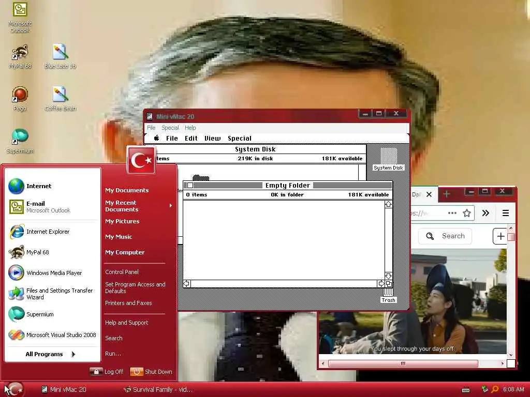Open Set Program Access and Defaults

coord(135,287)
